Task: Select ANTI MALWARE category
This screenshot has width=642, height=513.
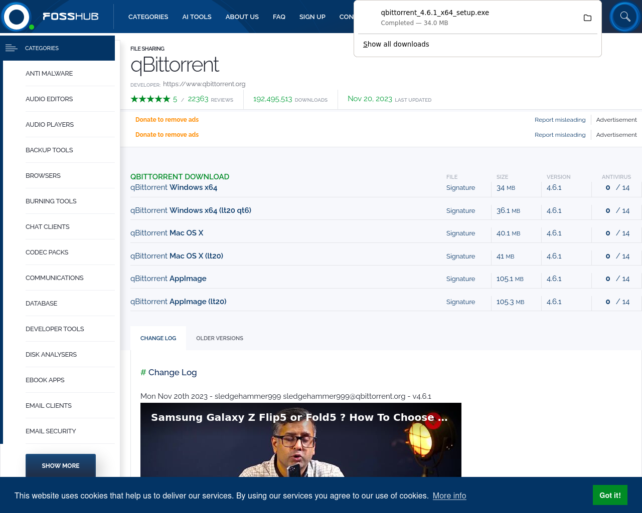Action: 49,73
